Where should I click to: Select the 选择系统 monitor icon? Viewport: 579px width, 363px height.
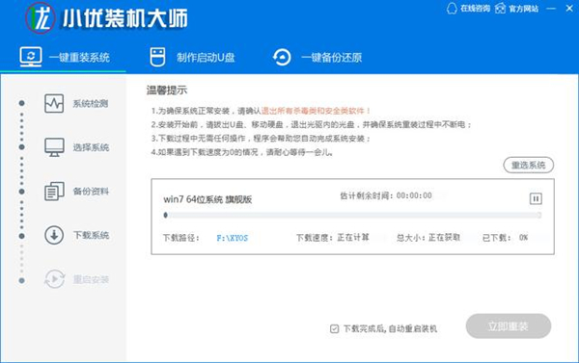coord(54,147)
